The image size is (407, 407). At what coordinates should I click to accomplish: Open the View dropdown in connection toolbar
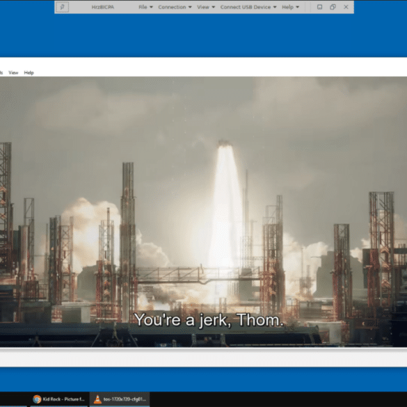[x=206, y=7]
